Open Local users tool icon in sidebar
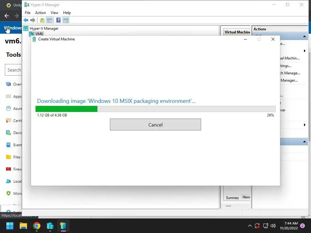Image resolution: width=311 pixels, height=233 pixels. click(8, 181)
